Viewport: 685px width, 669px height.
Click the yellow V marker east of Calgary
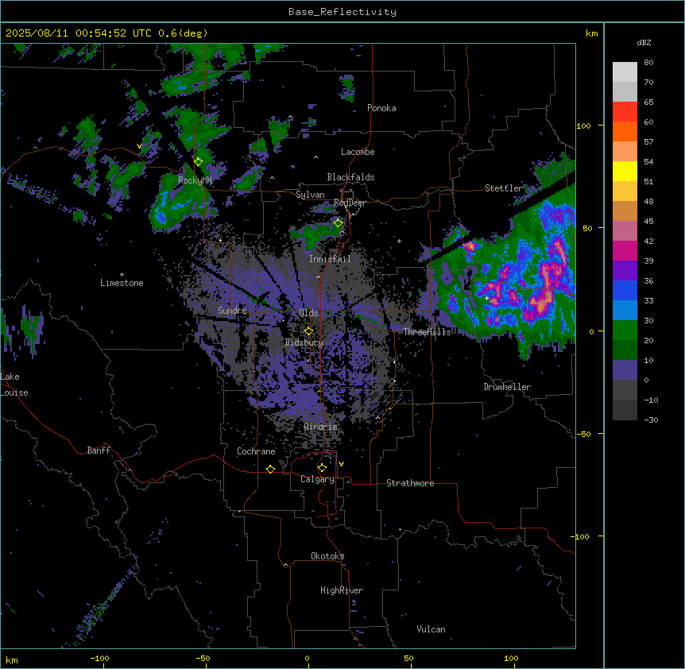click(341, 464)
